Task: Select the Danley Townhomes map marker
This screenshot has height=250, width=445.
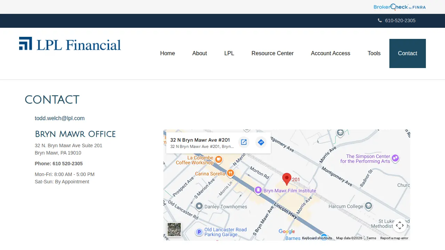Action: coord(199,207)
